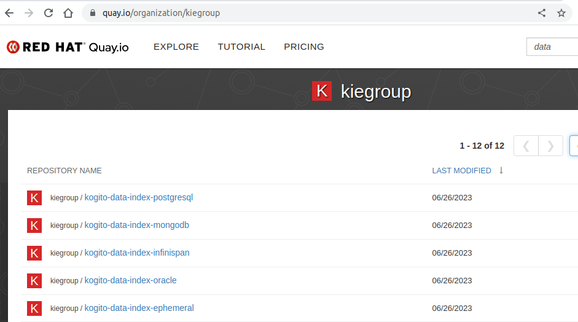This screenshot has width=578, height=322.
Task: Open kogito-data-index-infinispan repository
Action: 137,253
